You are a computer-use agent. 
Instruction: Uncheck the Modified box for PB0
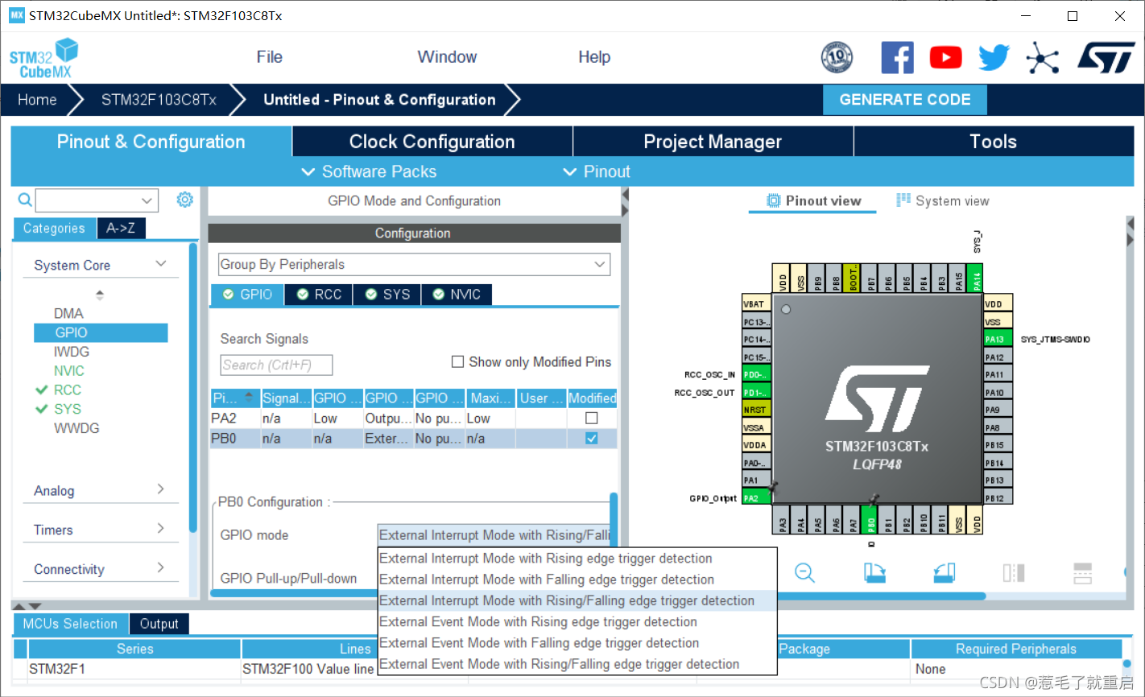click(x=592, y=439)
